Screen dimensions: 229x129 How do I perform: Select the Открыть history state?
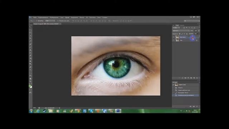(x=185, y=88)
